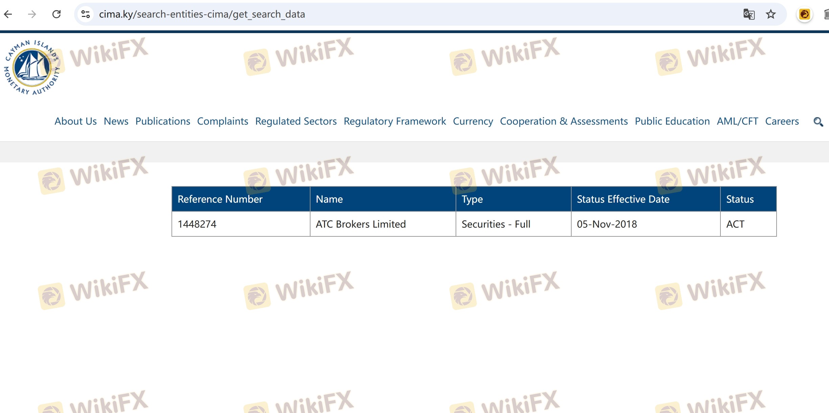Open the News menu item
Image resolution: width=829 pixels, height=413 pixels.
(x=116, y=121)
